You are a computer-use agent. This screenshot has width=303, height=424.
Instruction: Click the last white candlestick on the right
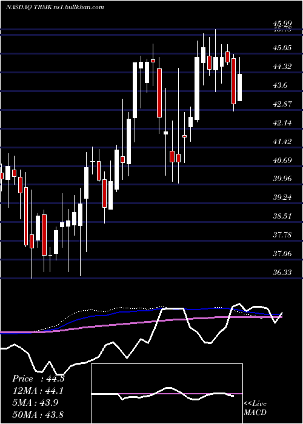point(240,87)
